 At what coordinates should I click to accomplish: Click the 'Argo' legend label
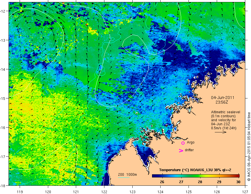pyautogui.click(x=191, y=142)
